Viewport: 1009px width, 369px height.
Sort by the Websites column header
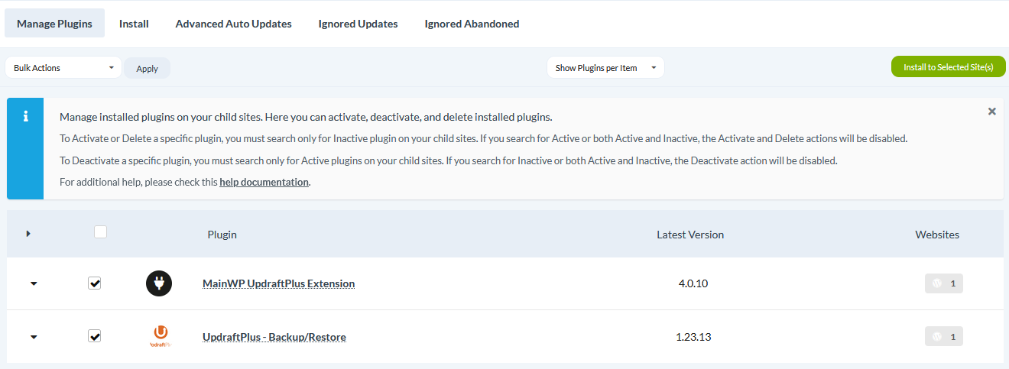click(937, 235)
